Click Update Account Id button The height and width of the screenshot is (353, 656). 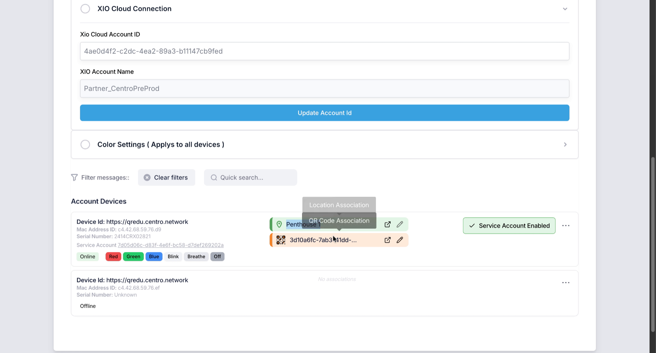click(325, 113)
